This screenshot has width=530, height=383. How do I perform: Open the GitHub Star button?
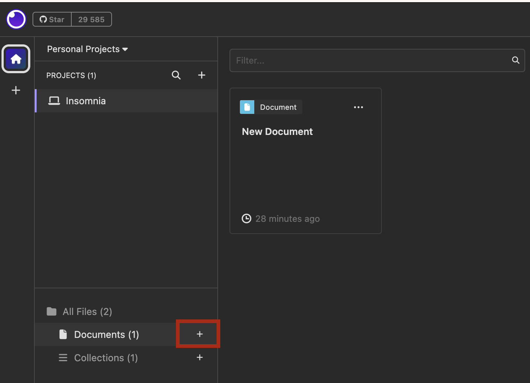coord(52,20)
